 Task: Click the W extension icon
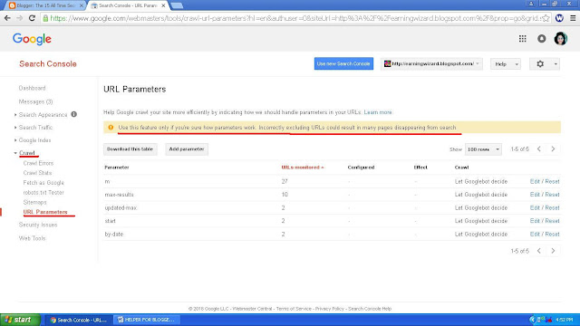click(x=559, y=18)
